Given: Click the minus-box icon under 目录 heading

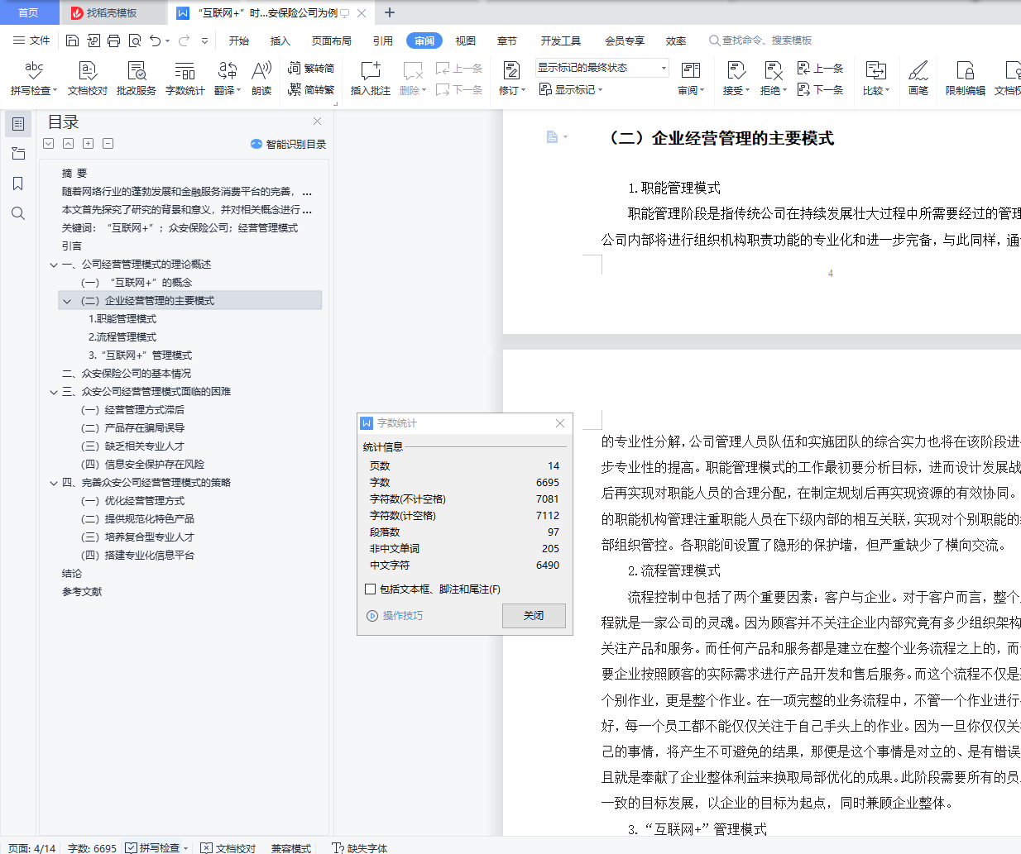Looking at the screenshot, I should [x=108, y=144].
